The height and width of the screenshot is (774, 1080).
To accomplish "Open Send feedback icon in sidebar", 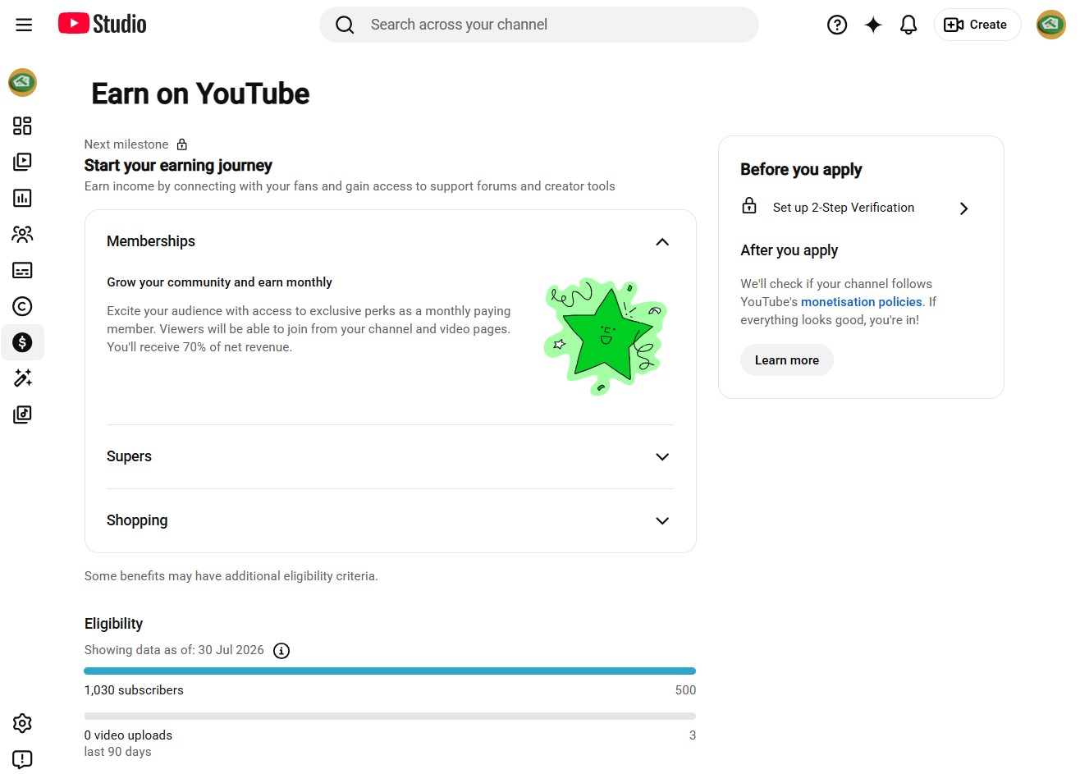I will click(22, 759).
